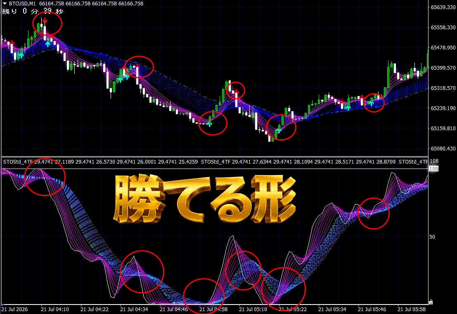Click red sell arrow in circle near 05:10
This screenshot has width=457, height=314.
pos(237,92)
